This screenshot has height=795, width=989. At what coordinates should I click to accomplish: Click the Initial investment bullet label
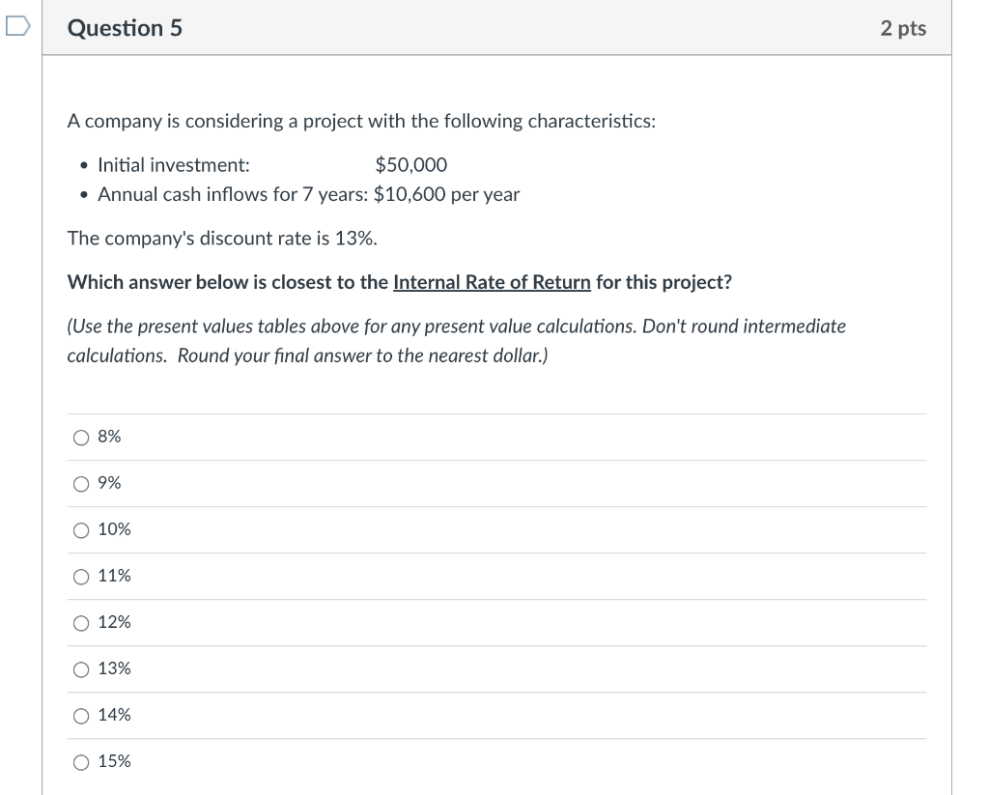tap(174, 165)
